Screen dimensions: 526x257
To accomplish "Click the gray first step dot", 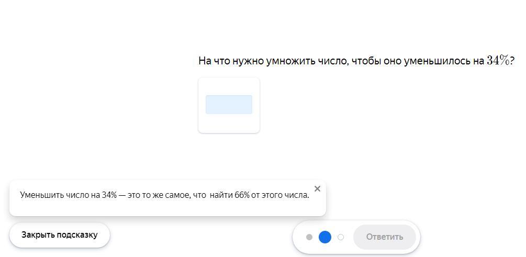I will pos(309,237).
